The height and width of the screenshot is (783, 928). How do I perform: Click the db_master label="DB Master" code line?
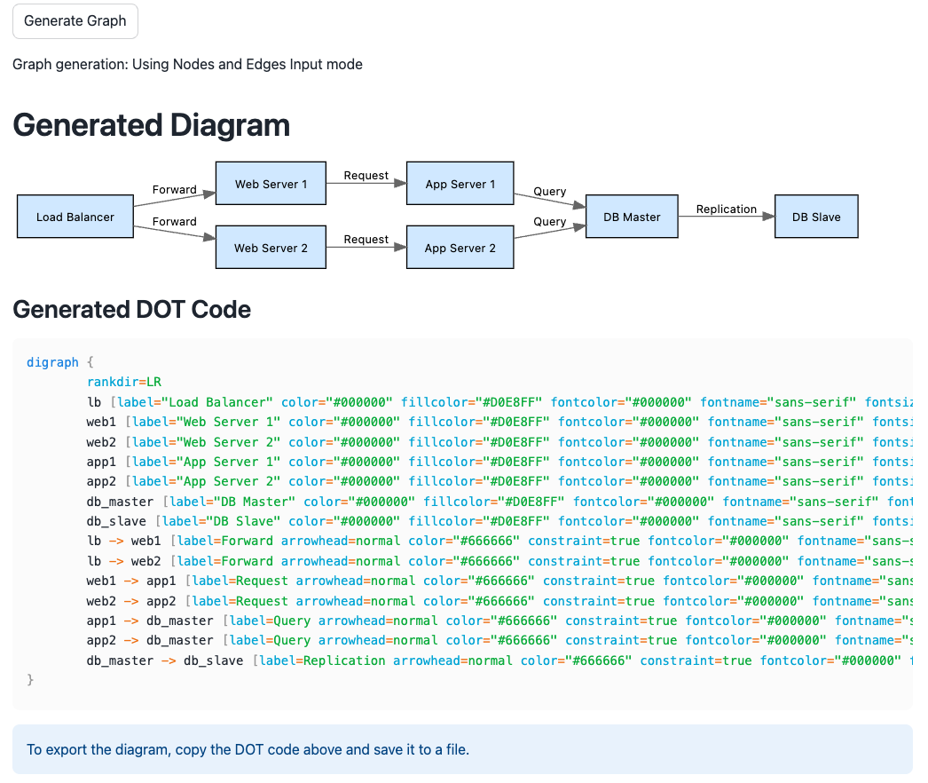(x=499, y=502)
